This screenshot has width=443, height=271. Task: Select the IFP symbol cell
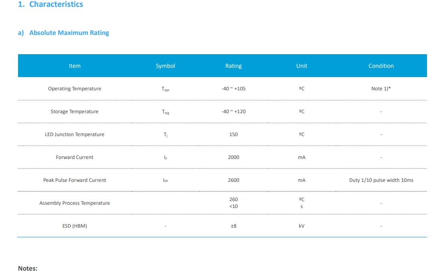166,180
